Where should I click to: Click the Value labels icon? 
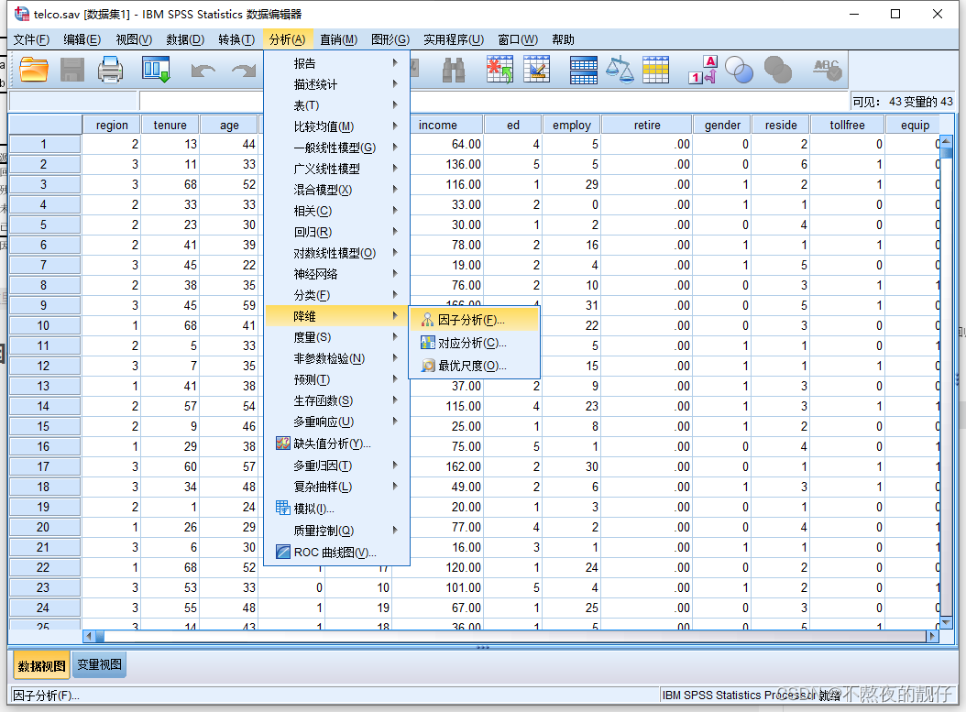click(703, 70)
